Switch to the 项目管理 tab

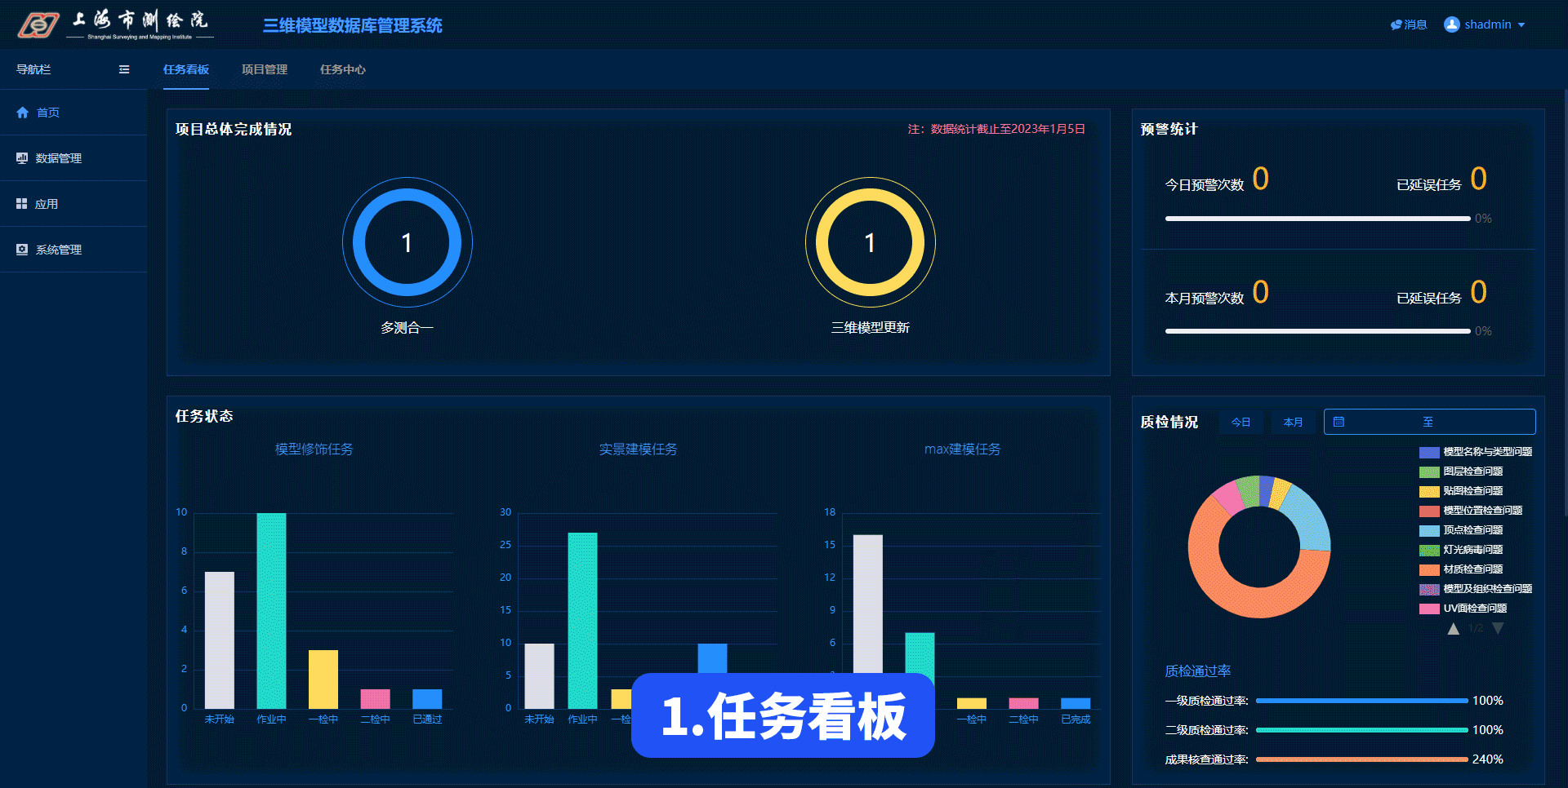click(265, 69)
